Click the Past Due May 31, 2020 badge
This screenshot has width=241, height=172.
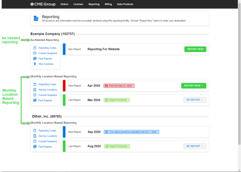click(118, 86)
